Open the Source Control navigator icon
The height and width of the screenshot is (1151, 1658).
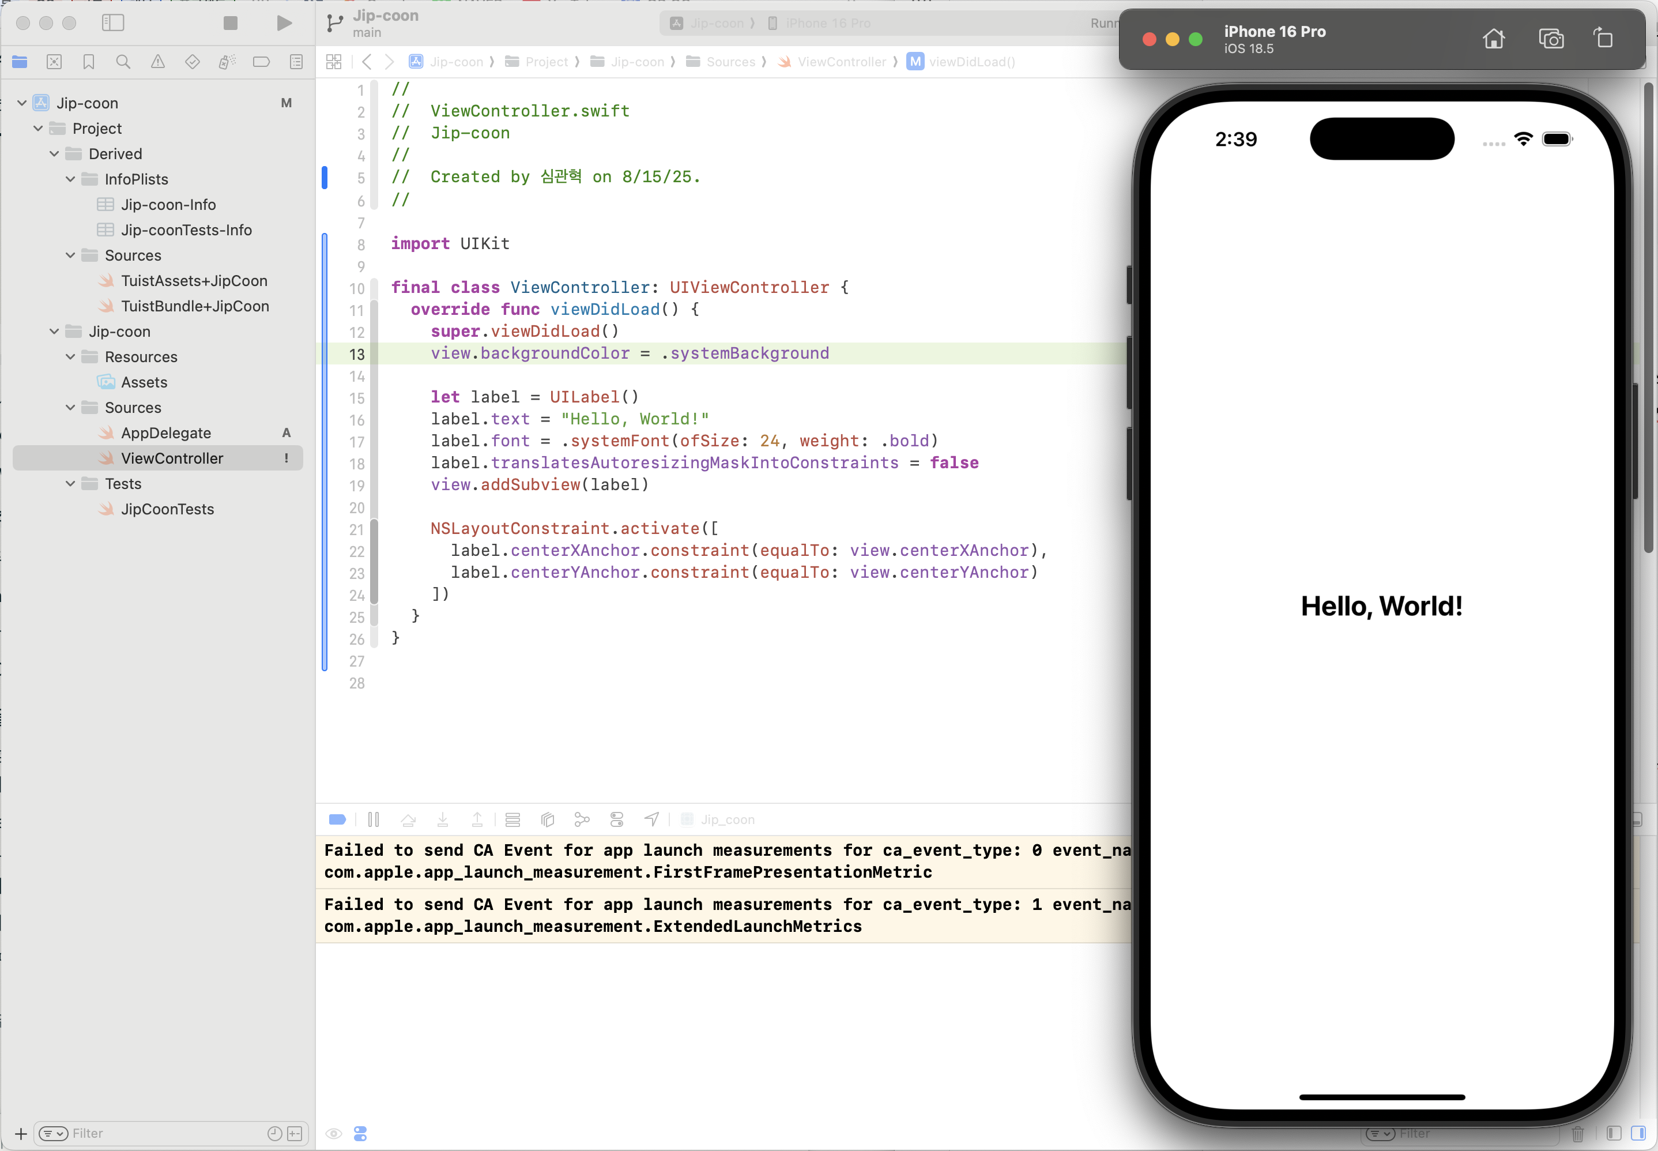pos(54,62)
